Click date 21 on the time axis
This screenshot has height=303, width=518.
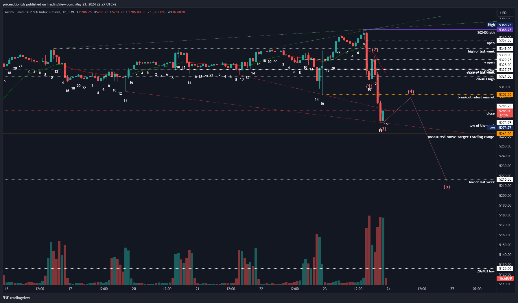[x=198, y=289]
